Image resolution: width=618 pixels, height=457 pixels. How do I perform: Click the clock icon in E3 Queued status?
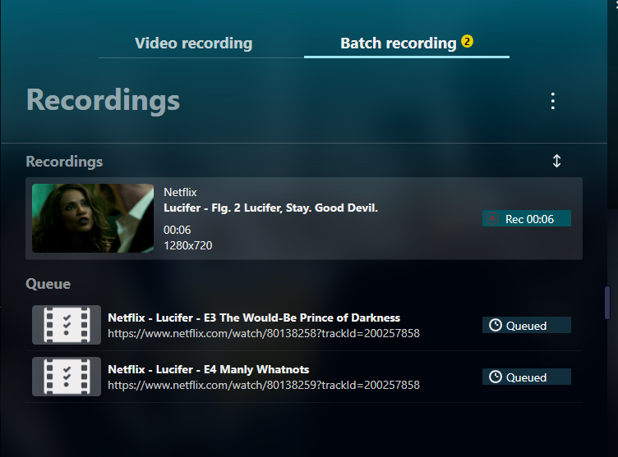tap(496, 325)
